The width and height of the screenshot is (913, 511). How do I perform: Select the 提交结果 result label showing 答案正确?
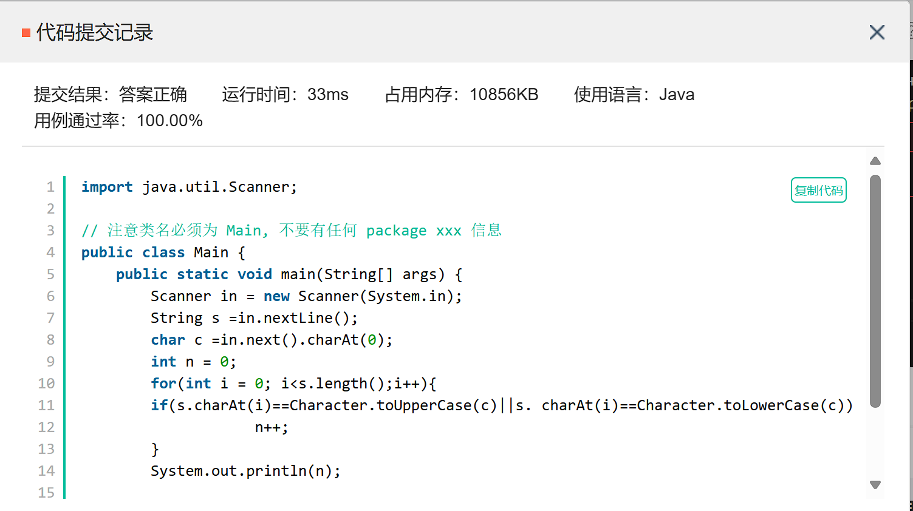[111, 95]
